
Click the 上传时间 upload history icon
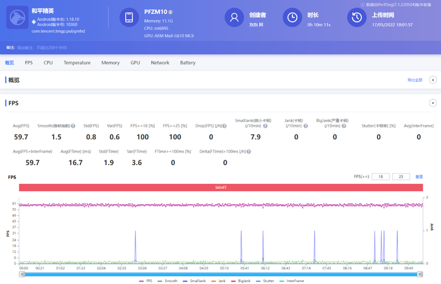click(356, 18)
